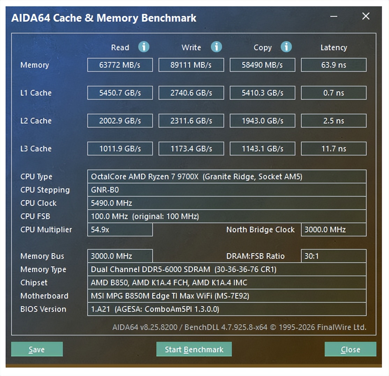The width and height of the screenshot is (389, 376).
Task: Click the L1 Cache row label
Action: point(36,93)
